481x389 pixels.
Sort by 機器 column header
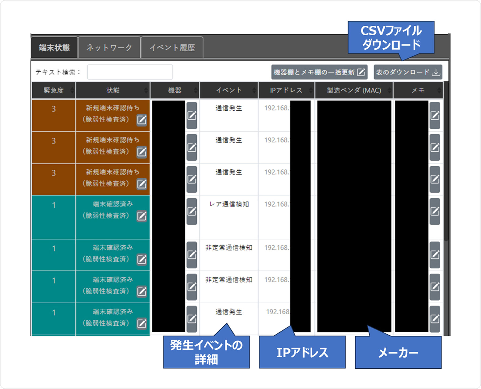click(x=175, y=90)
